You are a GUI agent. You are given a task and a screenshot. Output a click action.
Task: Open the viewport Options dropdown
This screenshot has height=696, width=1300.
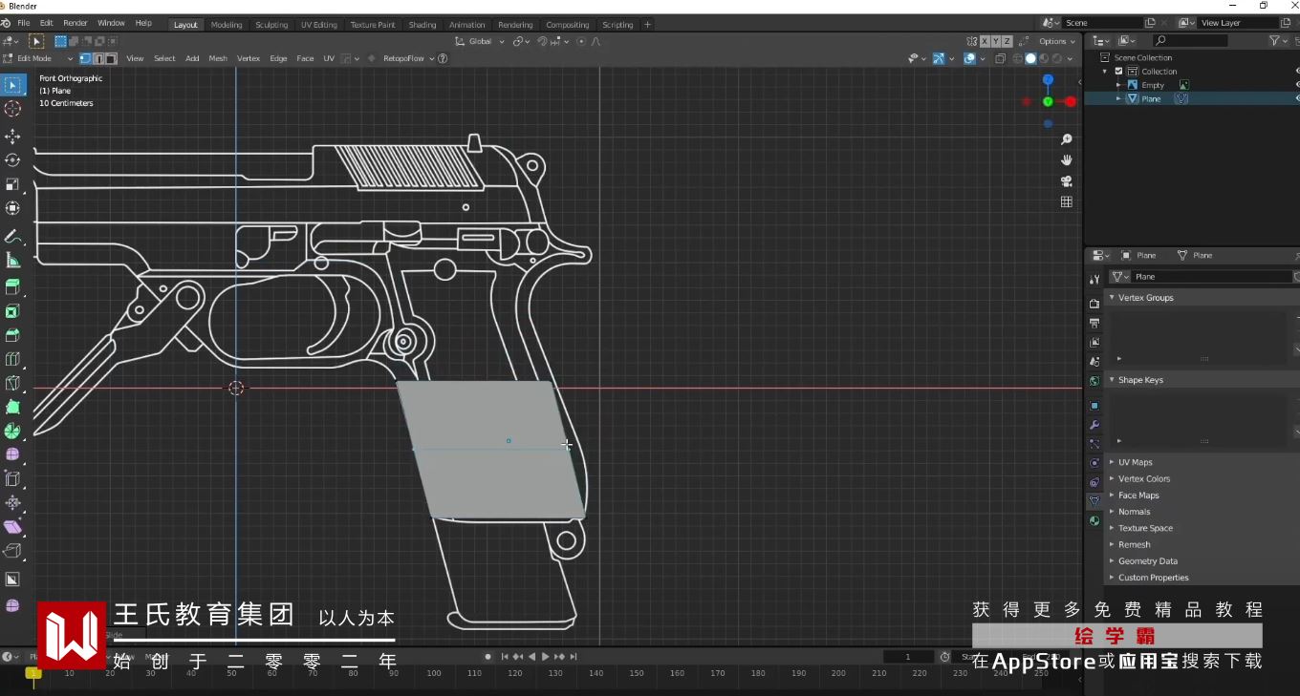(1056, 41)
